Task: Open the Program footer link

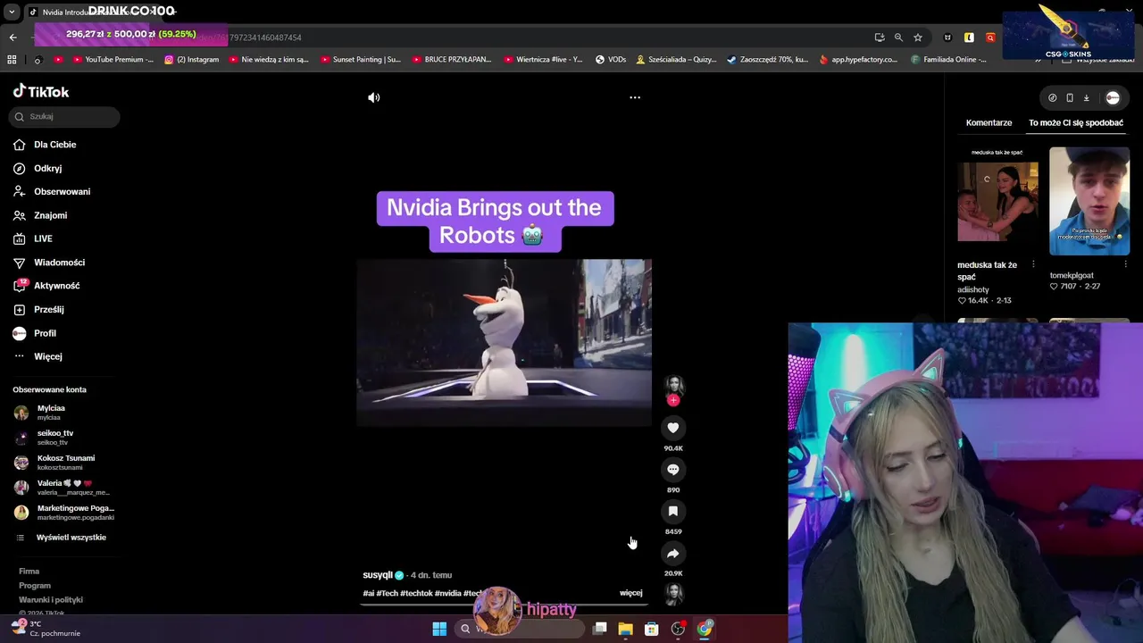Action: [x=35, y=586]
